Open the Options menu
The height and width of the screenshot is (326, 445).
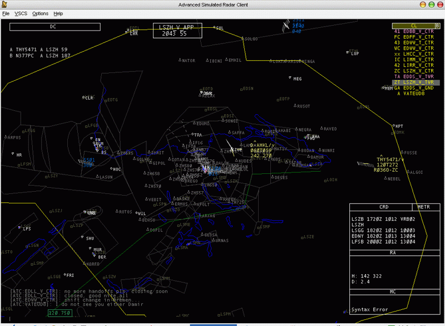40,13
